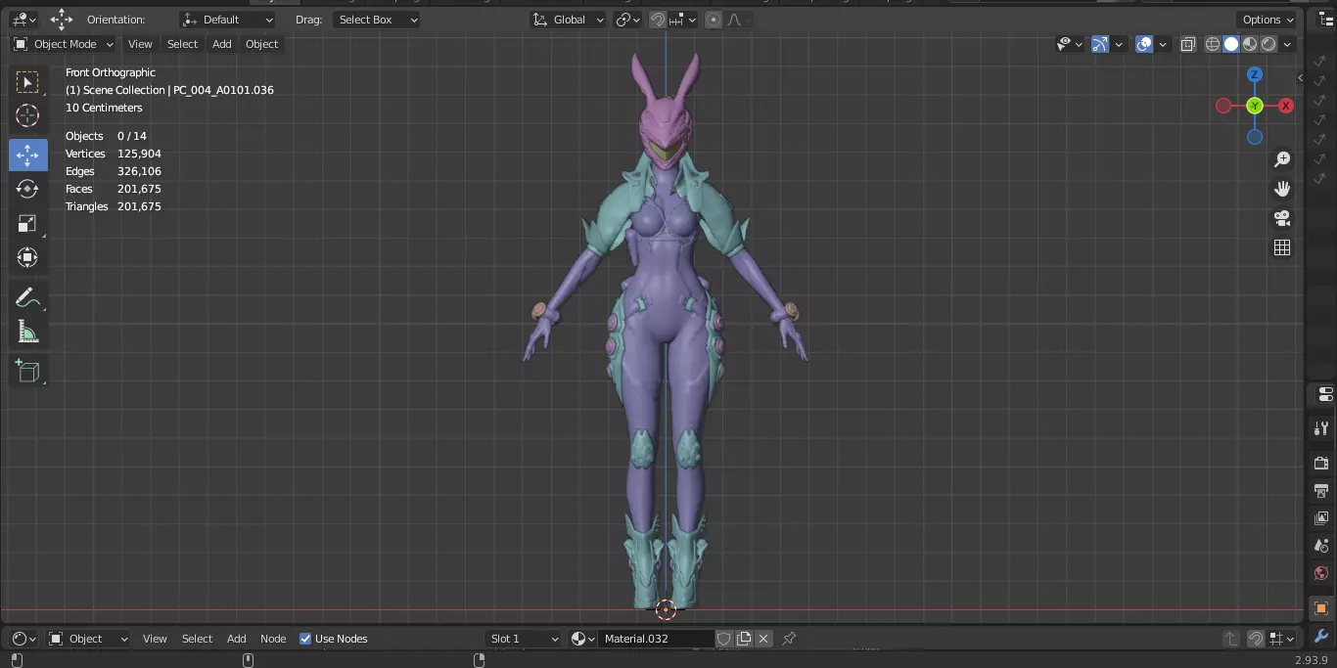This screenshot has width=1337, height=668.
Task: Click the Material.032 name field
Action: pos(656,639)
